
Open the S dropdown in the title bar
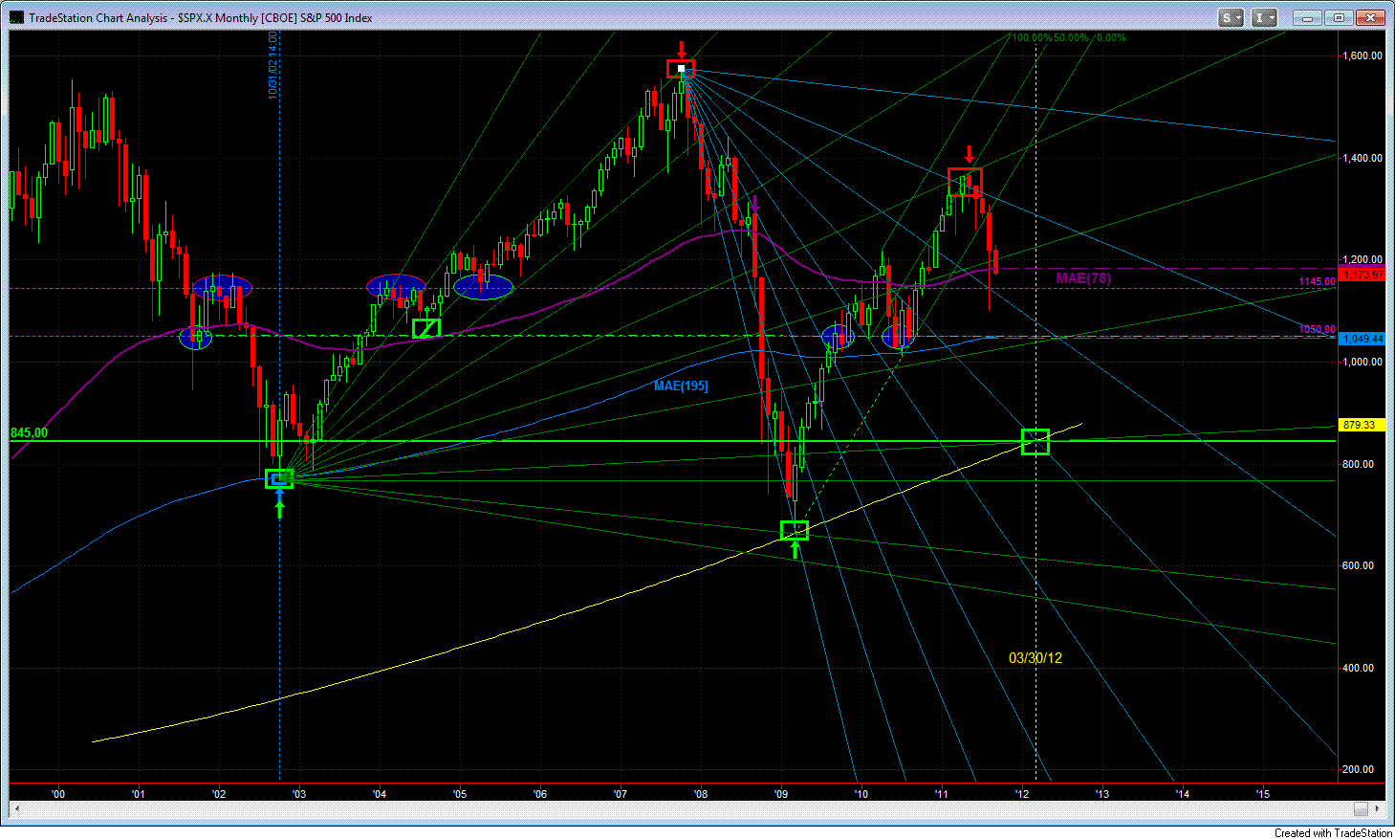(1231, 17)
